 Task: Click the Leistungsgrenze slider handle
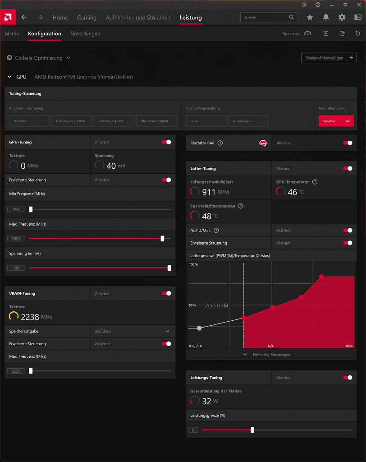252,430
